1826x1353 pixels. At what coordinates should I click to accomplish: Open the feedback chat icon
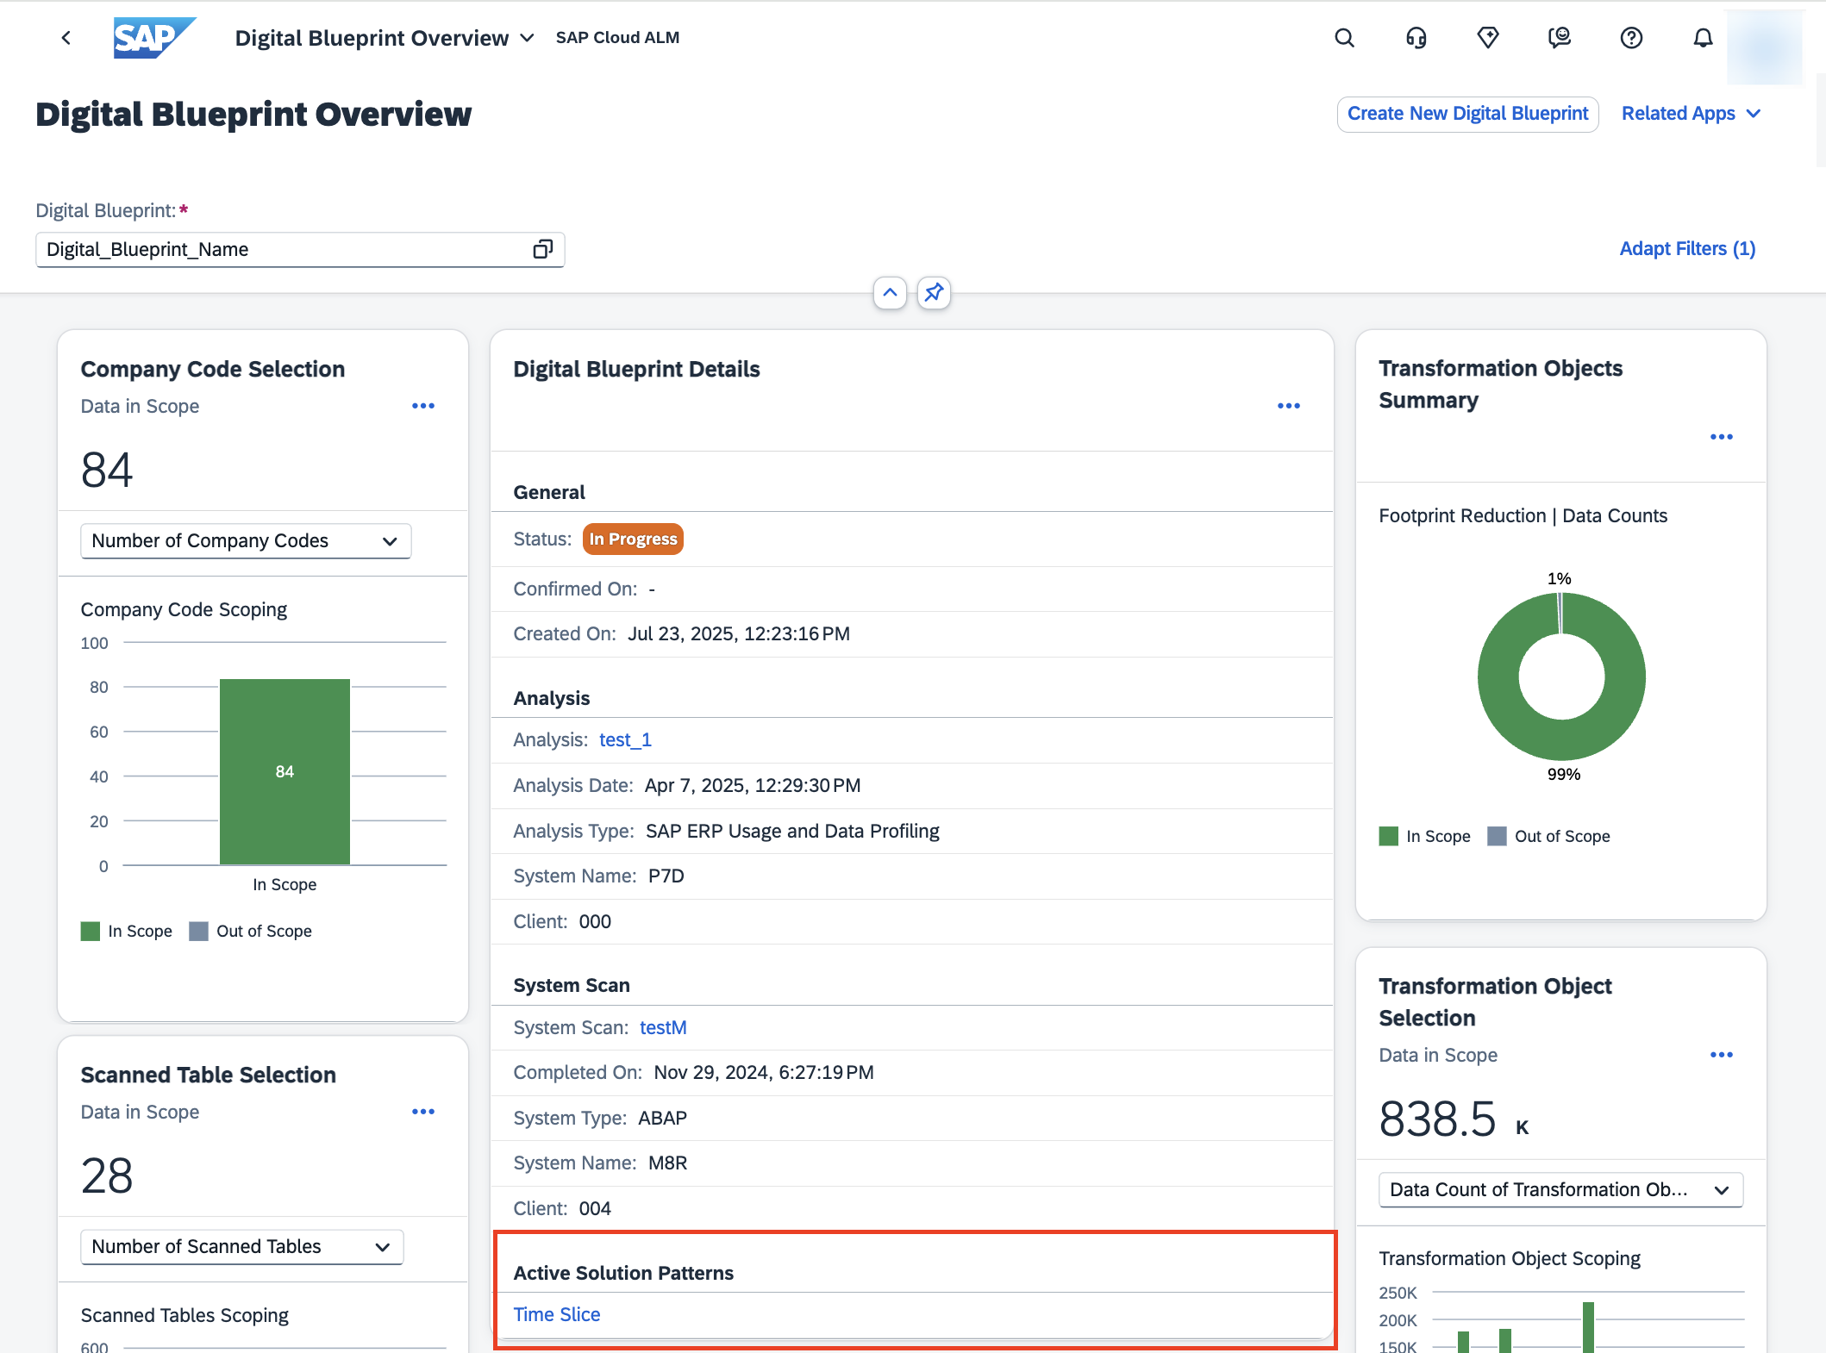click(1560, 38)
